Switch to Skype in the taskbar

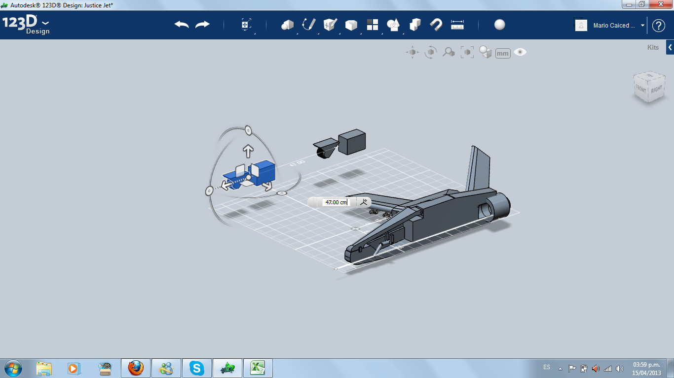pos(197,368)
